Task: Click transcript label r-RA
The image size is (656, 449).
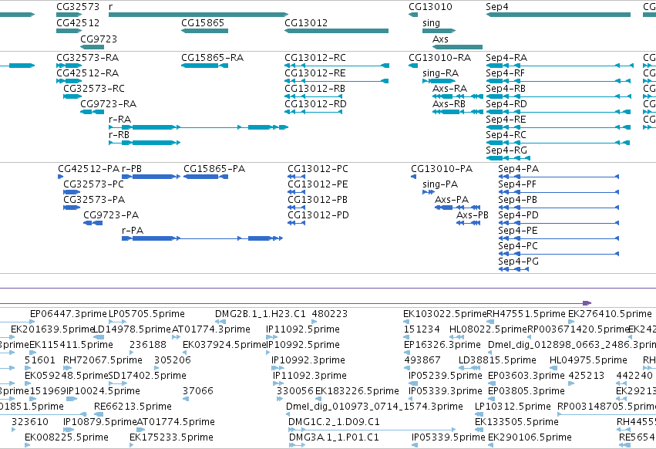Action: [119, 120]
